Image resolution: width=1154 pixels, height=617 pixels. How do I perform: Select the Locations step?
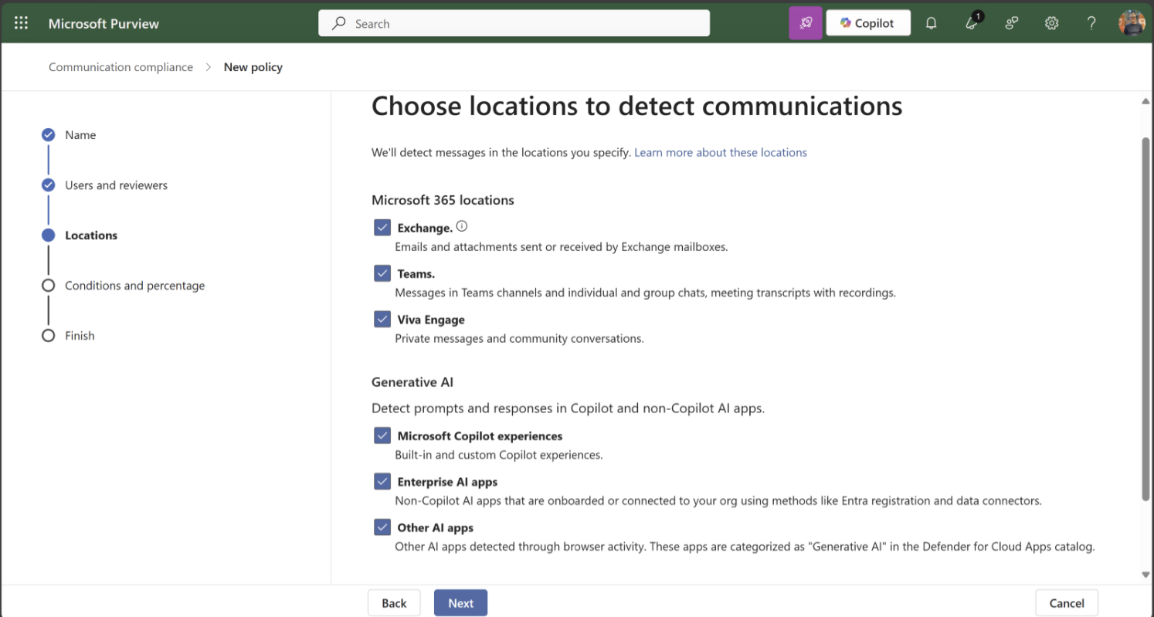(91, 236)
